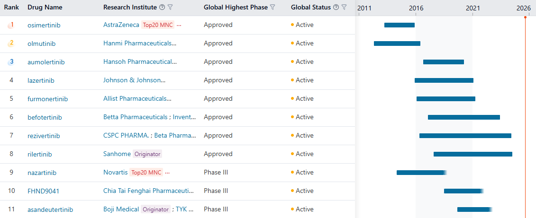This screenshot has width=536, height=218.
Task: Click the rank 3 medal badge
Action: pyautogui.click(x=11, y=61)
